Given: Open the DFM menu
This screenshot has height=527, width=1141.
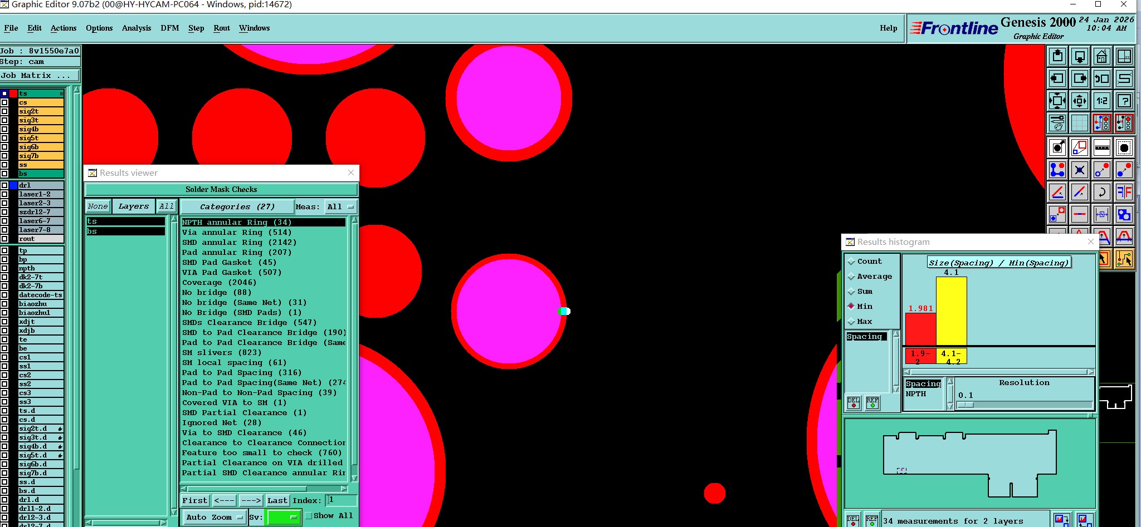Looking at the screenshot, I should [170, 28].
